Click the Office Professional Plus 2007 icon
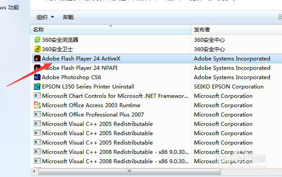 tap(38, 114)
